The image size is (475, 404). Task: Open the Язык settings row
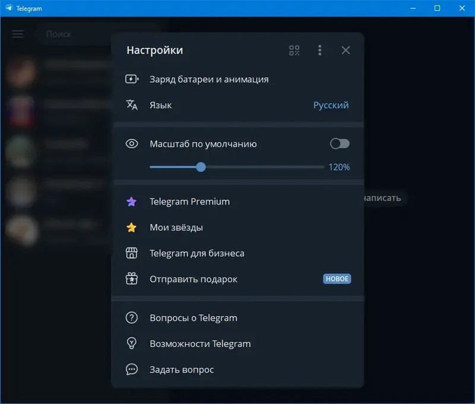tap(237, 105)
